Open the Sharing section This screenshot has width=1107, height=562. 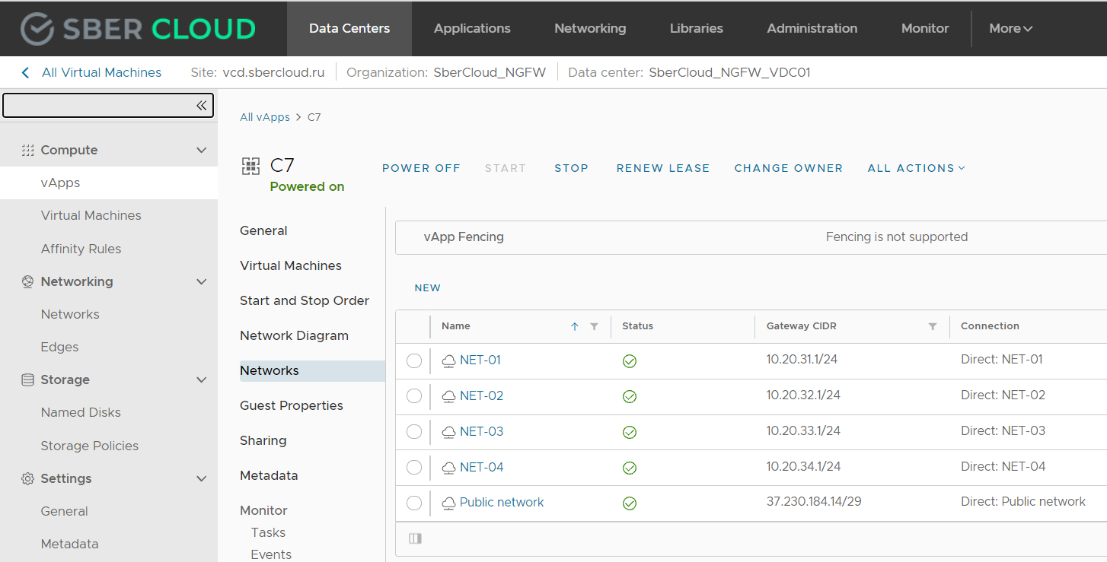263,441
